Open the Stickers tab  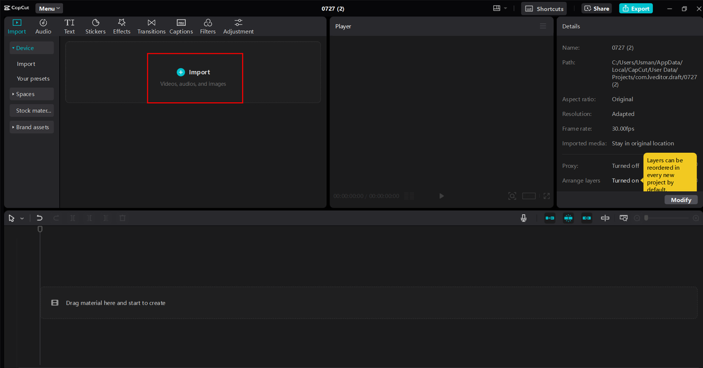(x=96, y=26)
